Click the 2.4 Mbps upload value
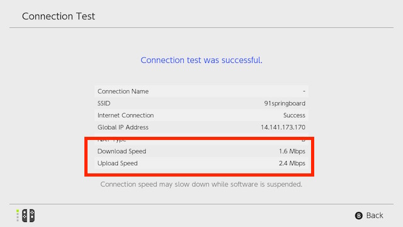Screen dimensions: 403x227 292,163
